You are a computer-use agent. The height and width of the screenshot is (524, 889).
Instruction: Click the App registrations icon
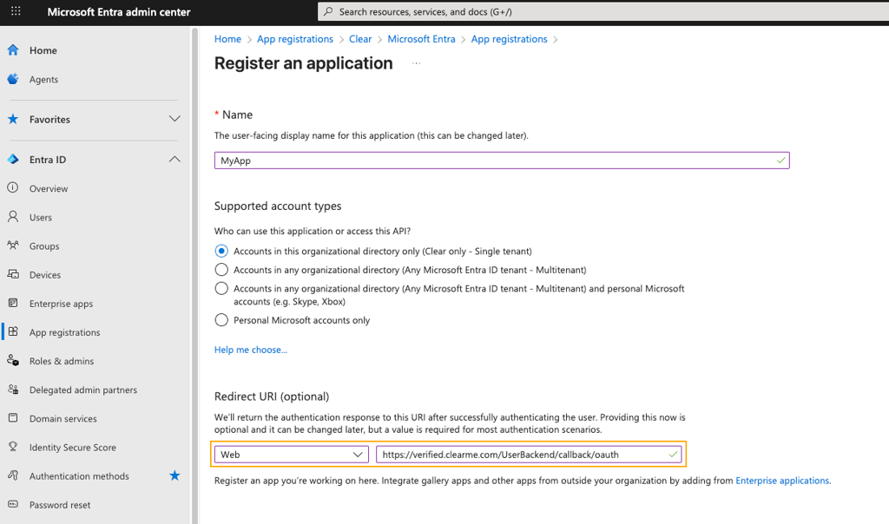pos(13,331)
